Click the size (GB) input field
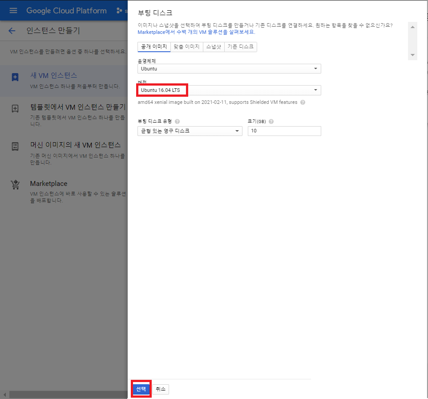The height and width of the screenshot is (399, 428). (284, 131)
